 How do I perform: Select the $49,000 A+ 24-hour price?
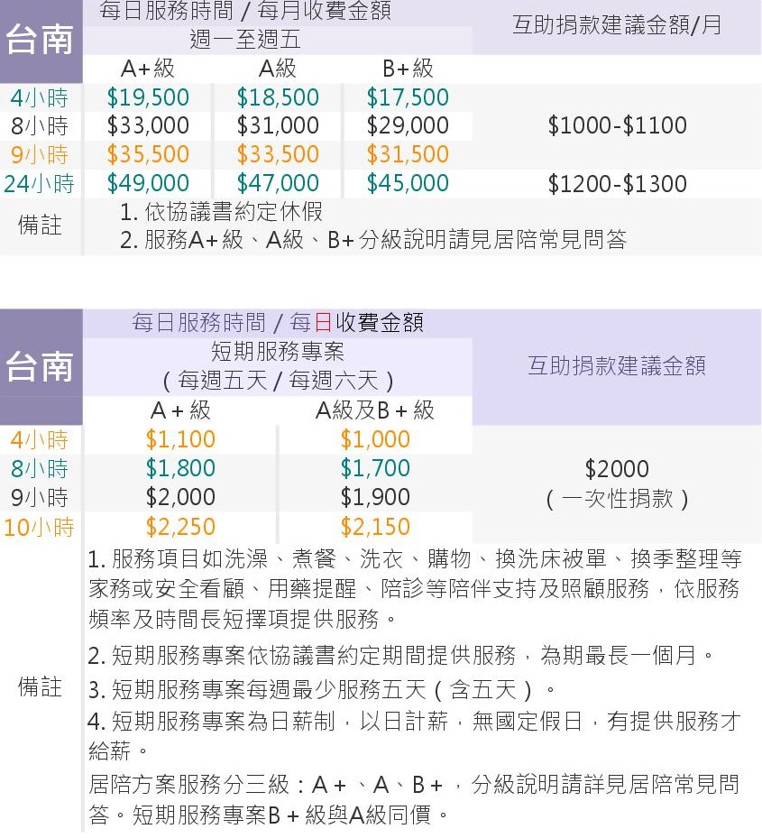coord(148,184)
